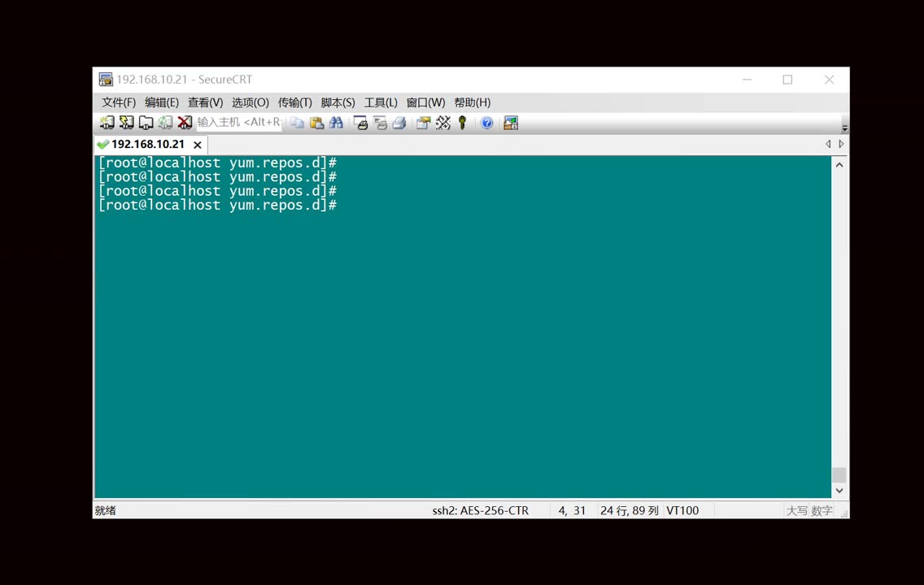The width and height of the screenshot is (924, 585).
Task: Open the 工具(L) menu
Action: [381, 102]
